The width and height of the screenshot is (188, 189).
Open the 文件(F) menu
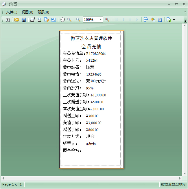pyautogui.click(x=12, y=12)
